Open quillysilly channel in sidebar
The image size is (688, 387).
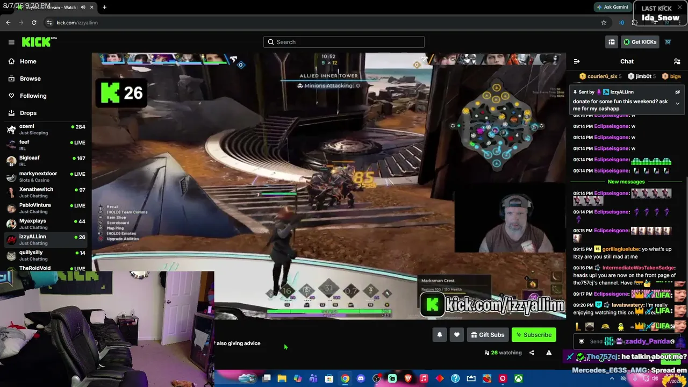click(46, 255)
